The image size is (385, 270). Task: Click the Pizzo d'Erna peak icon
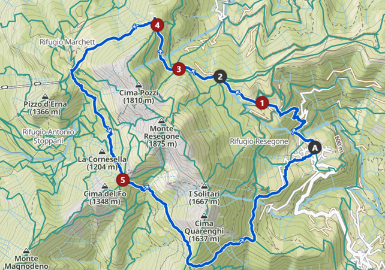(x=45, y=96)
